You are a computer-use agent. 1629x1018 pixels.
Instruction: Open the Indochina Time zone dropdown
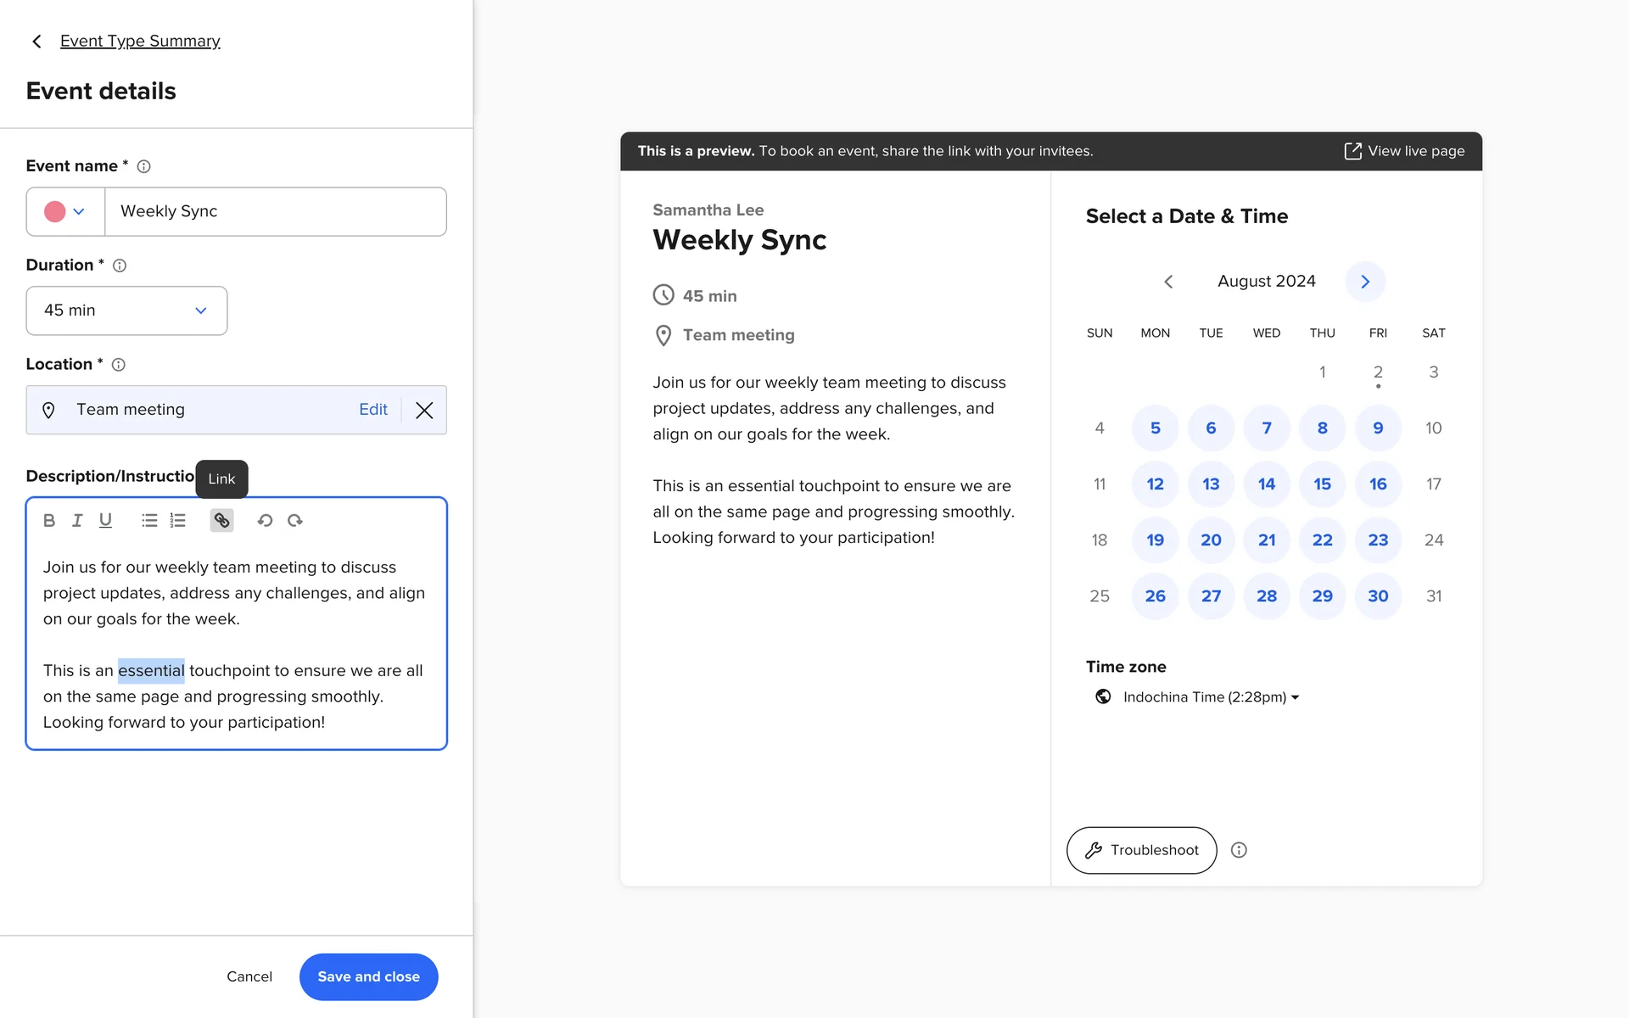[1211, 697]
